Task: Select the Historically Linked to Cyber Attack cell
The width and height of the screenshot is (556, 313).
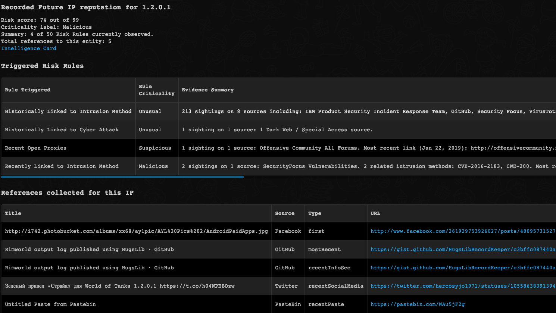Action: 62,130
